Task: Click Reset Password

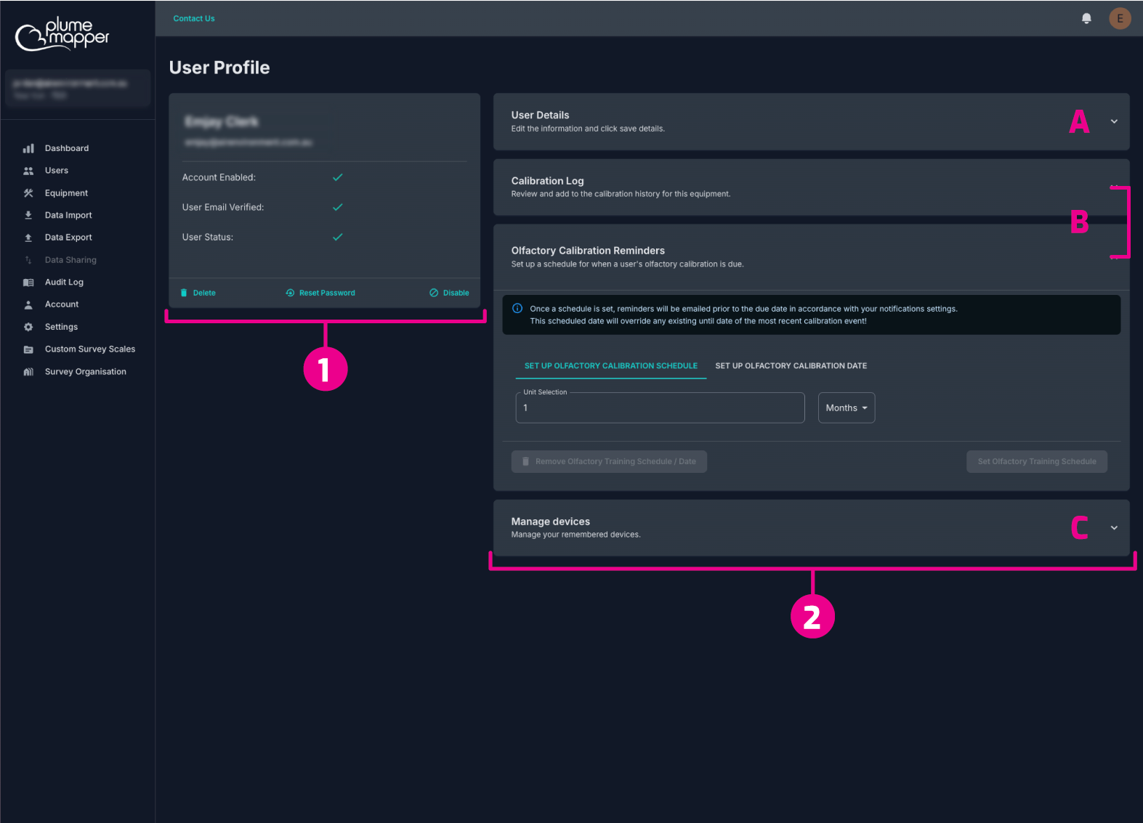Action: pos(320,293)
